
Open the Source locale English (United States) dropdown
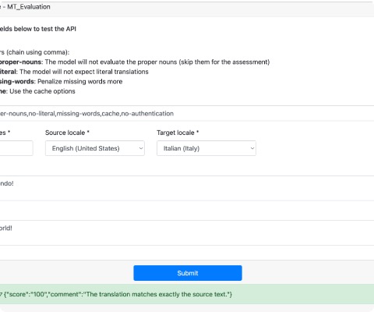(x=95, y=148)
